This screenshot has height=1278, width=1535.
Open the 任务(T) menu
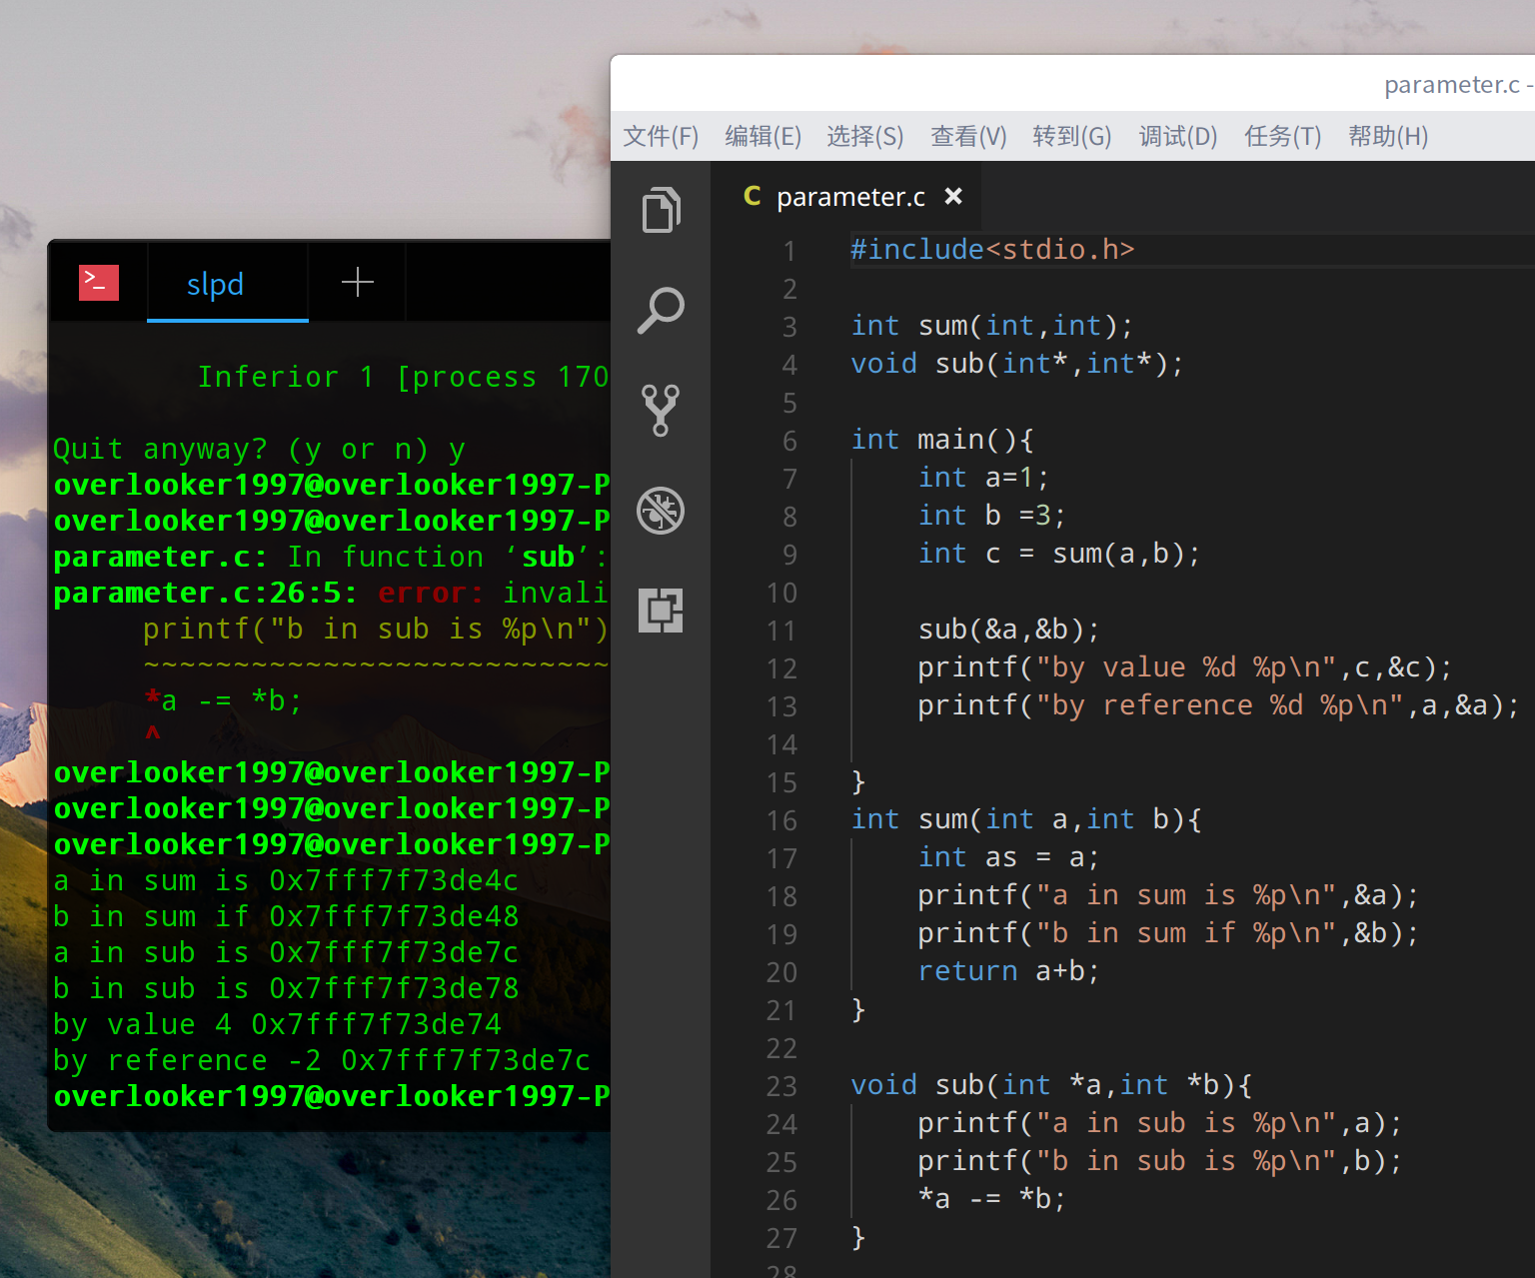[x=1282, y=136]
